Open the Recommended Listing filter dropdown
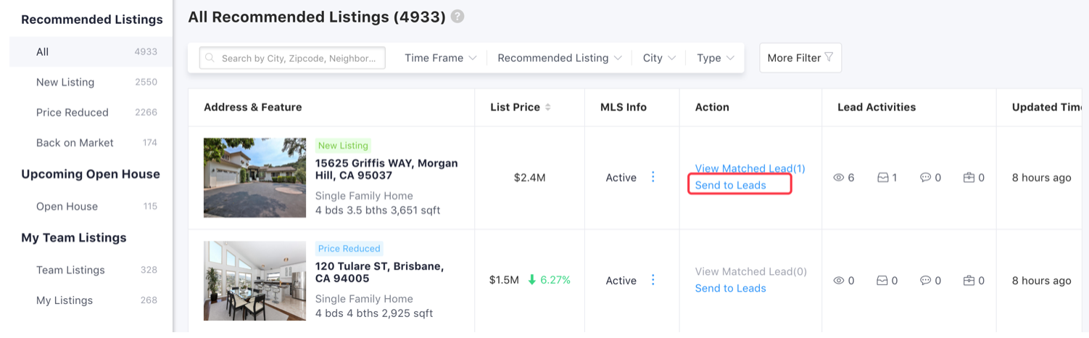The height and width of the screenshot is (338, 1089). click(559, 58)
